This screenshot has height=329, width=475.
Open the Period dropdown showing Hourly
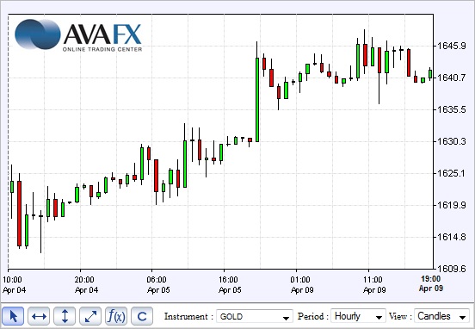[x=358, y=317]
